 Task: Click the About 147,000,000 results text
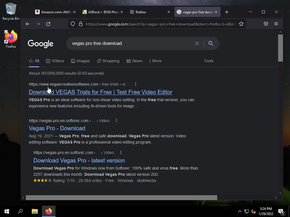coord(66,73)
